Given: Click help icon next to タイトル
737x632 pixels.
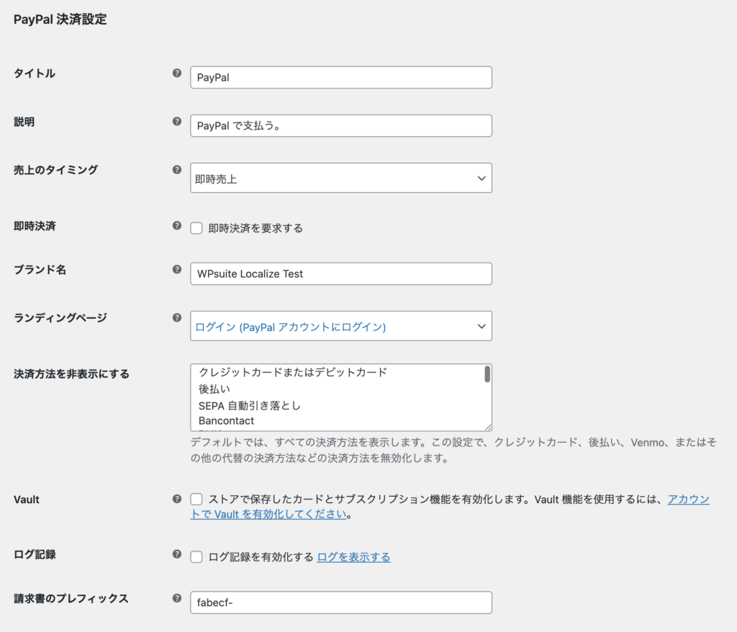Looking at the screenshot, I should pos(177,73).
